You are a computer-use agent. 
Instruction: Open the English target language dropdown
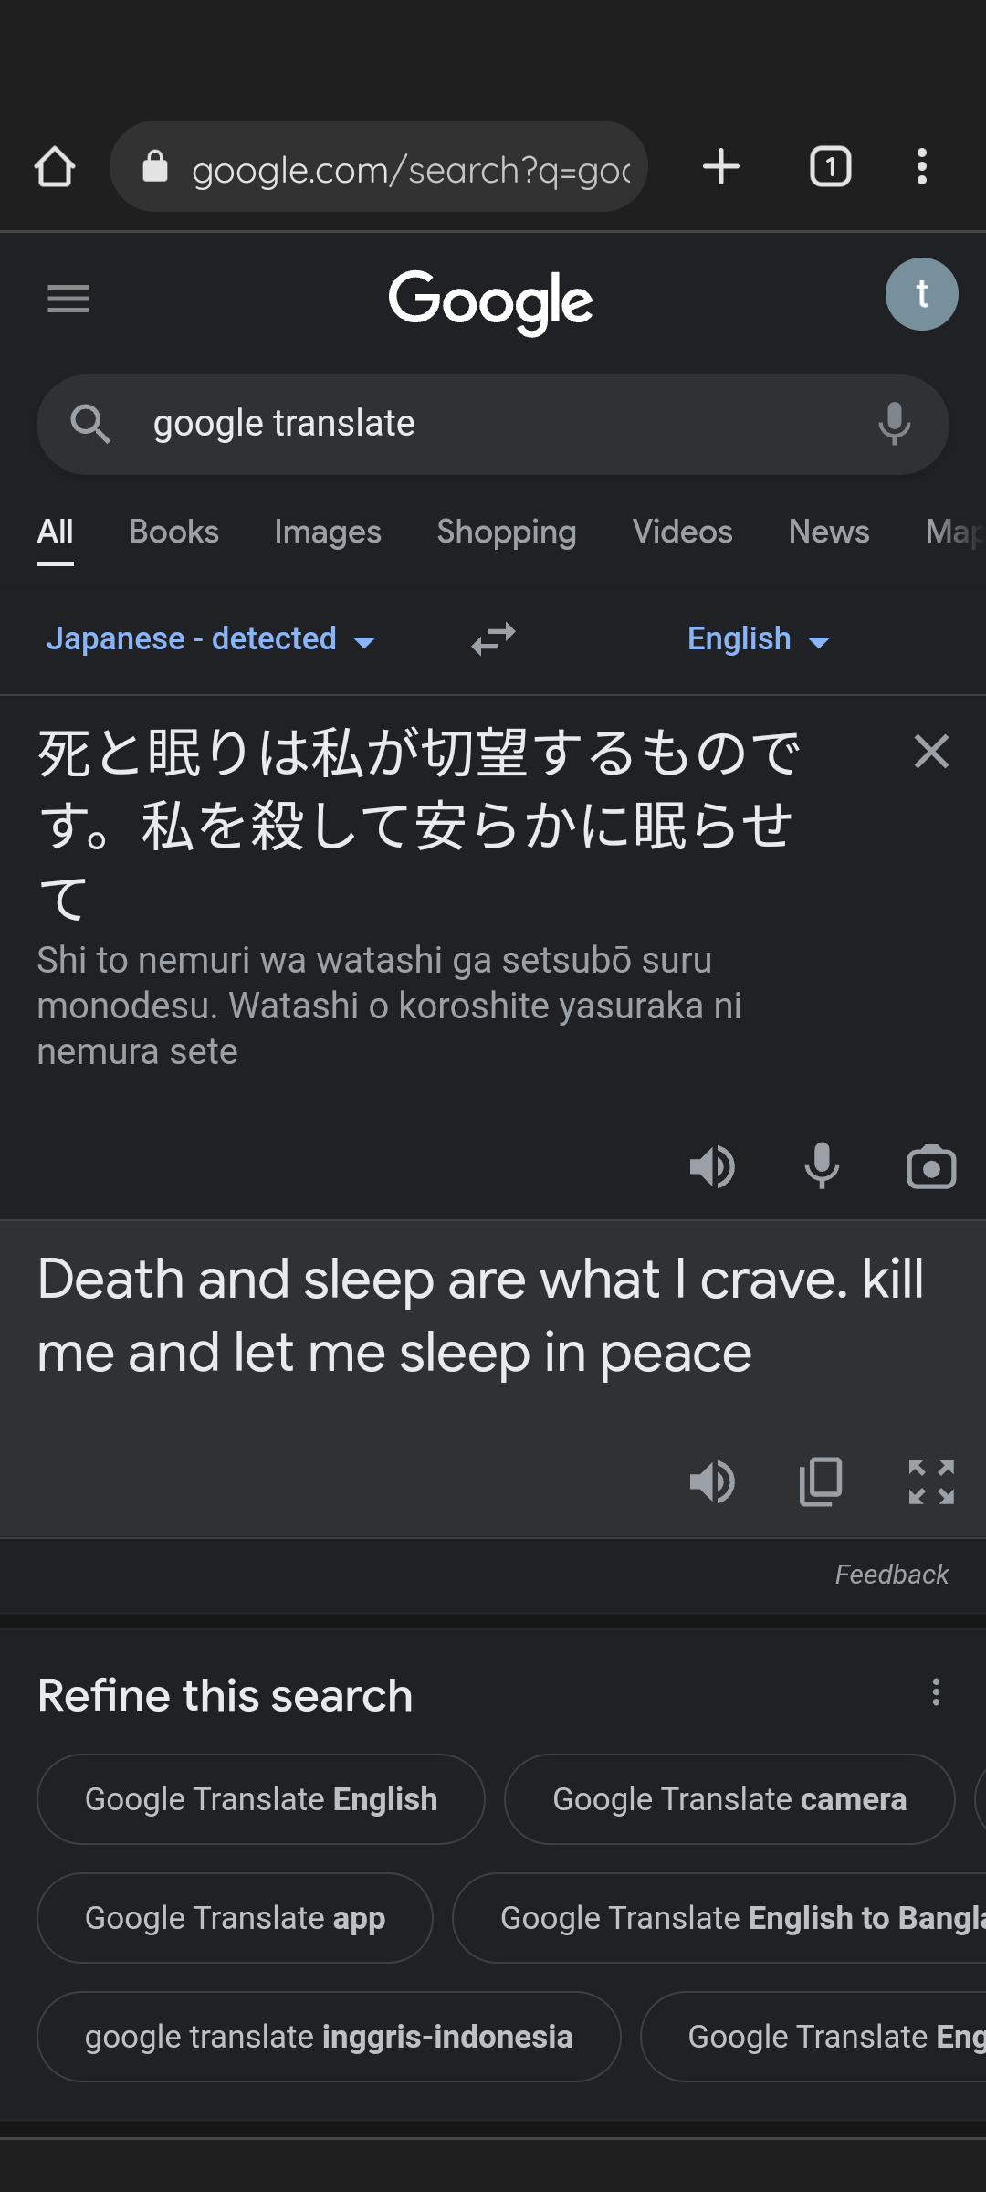click(x=758, y=639)
